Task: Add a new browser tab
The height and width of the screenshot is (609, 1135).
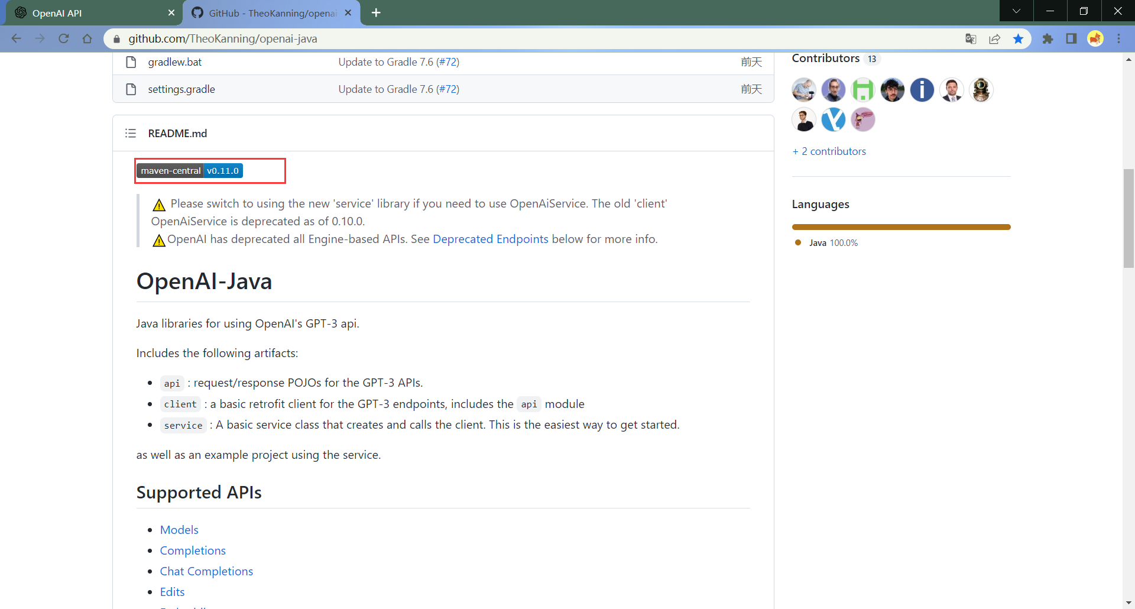Action: [x=376, y=12]
